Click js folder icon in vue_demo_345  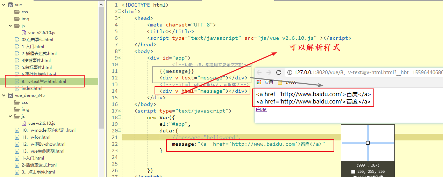(x=17, y=116)
